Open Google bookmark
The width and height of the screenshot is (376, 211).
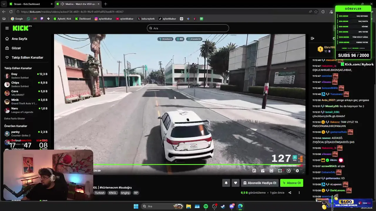point(17,19)
